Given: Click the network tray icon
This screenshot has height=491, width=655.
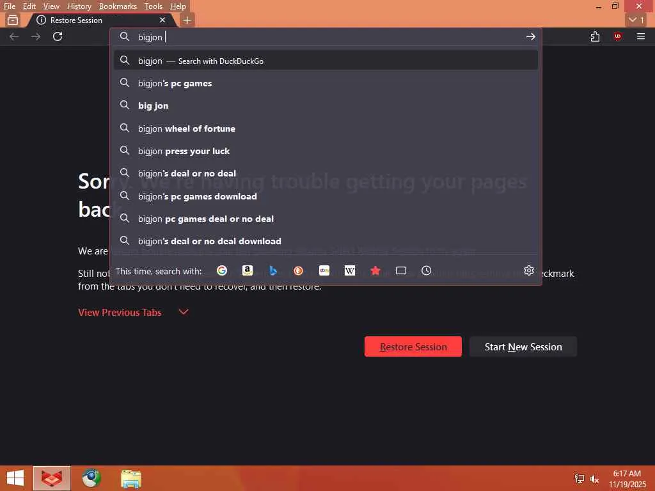Looking at the screenshot, I should click(579, 478).
